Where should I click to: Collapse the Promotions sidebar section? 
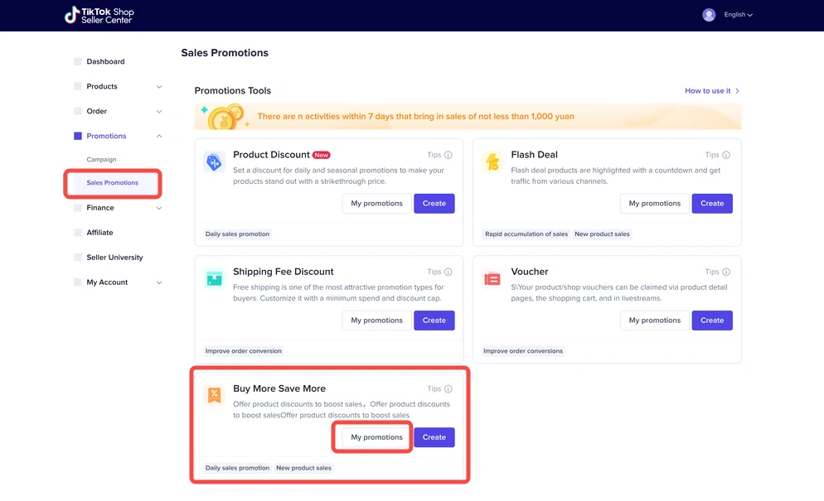coord(159,136)
